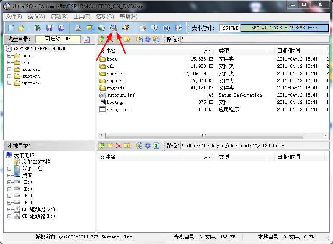This screenshot has height=244, width=333.
Task: Click the Open CD/DVD drive icon
Action: [x=37, y=28]
